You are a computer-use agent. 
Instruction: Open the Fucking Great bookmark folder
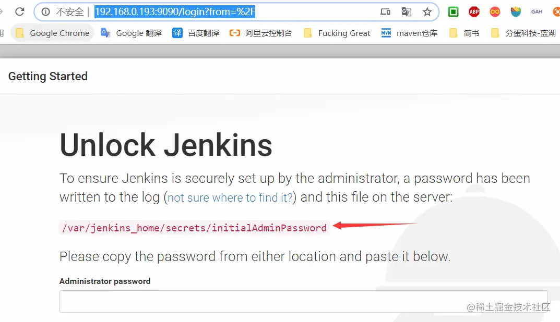tap(337, 33)
